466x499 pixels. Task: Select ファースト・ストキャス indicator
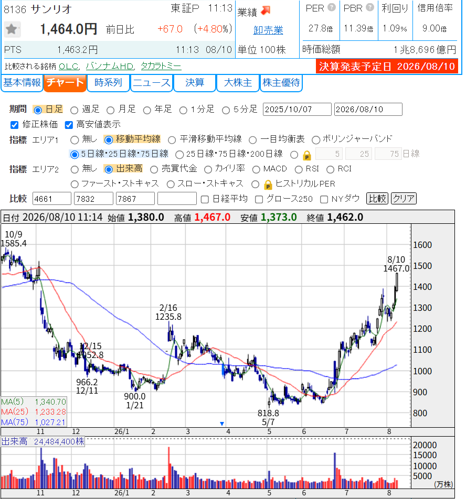(75, 185)
